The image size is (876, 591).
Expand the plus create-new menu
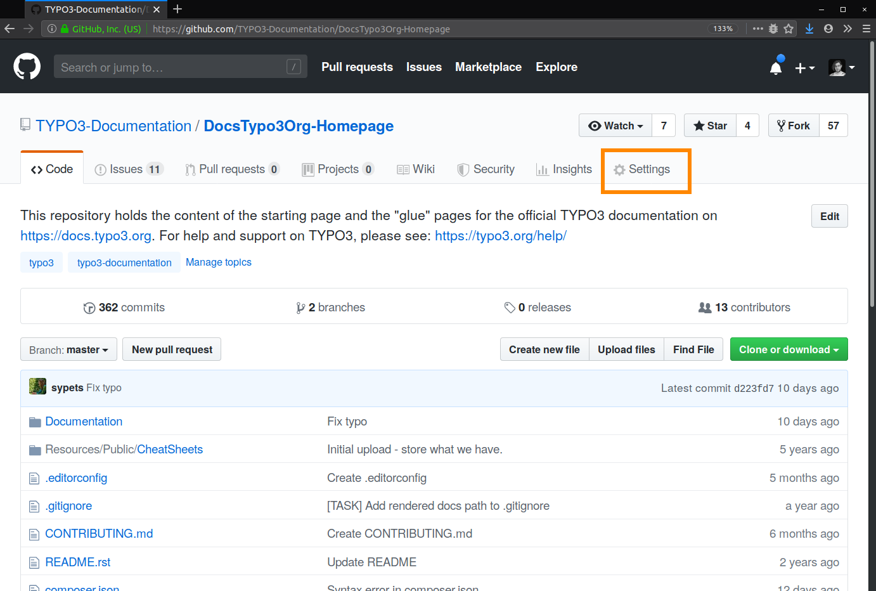coord(805,68)
